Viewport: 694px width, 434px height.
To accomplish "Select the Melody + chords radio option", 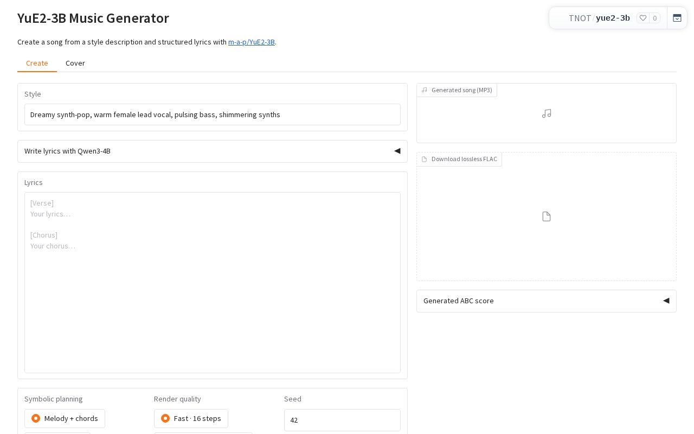I will [65, 418].
